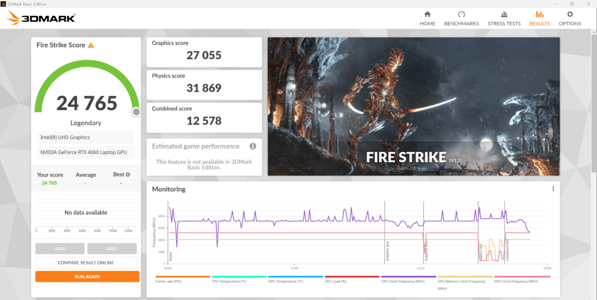This screenshot has width=597, height=300.
Task: Click NVIDIA GeForce RTX 4060 Laptop GPU entry
Action: click(x=86, y=152)
